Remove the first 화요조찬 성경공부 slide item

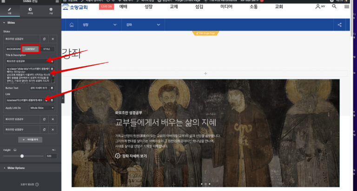(53, 39)
